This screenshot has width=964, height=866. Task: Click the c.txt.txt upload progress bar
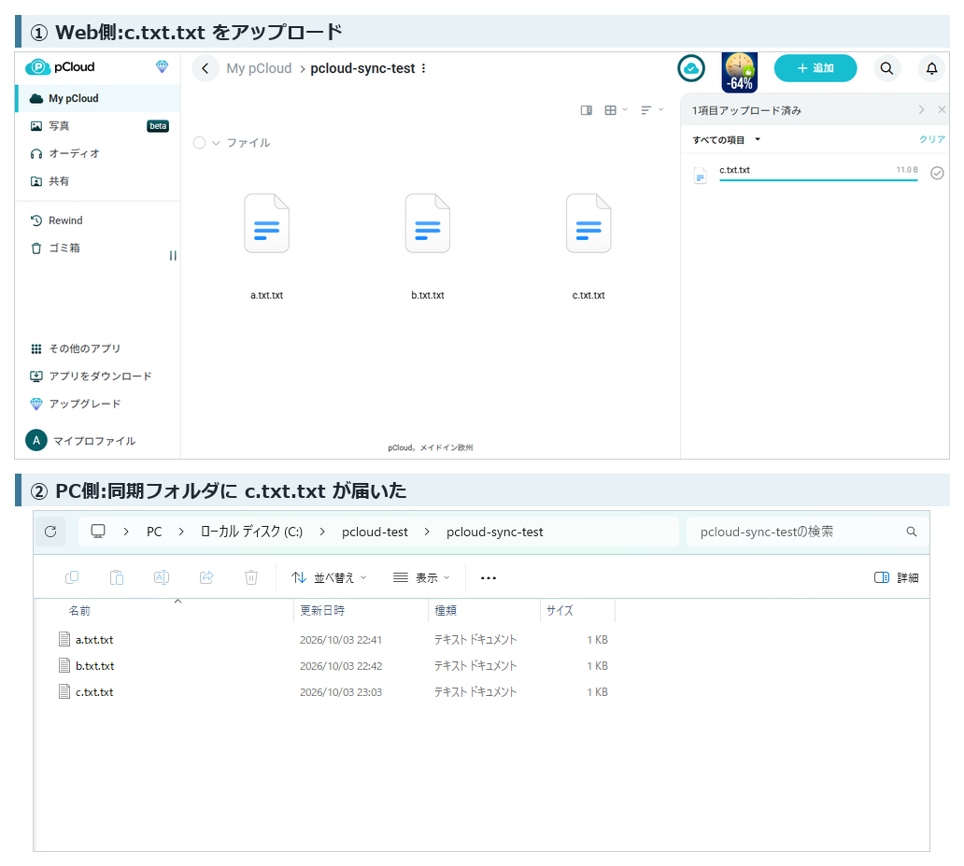point(818,180)
